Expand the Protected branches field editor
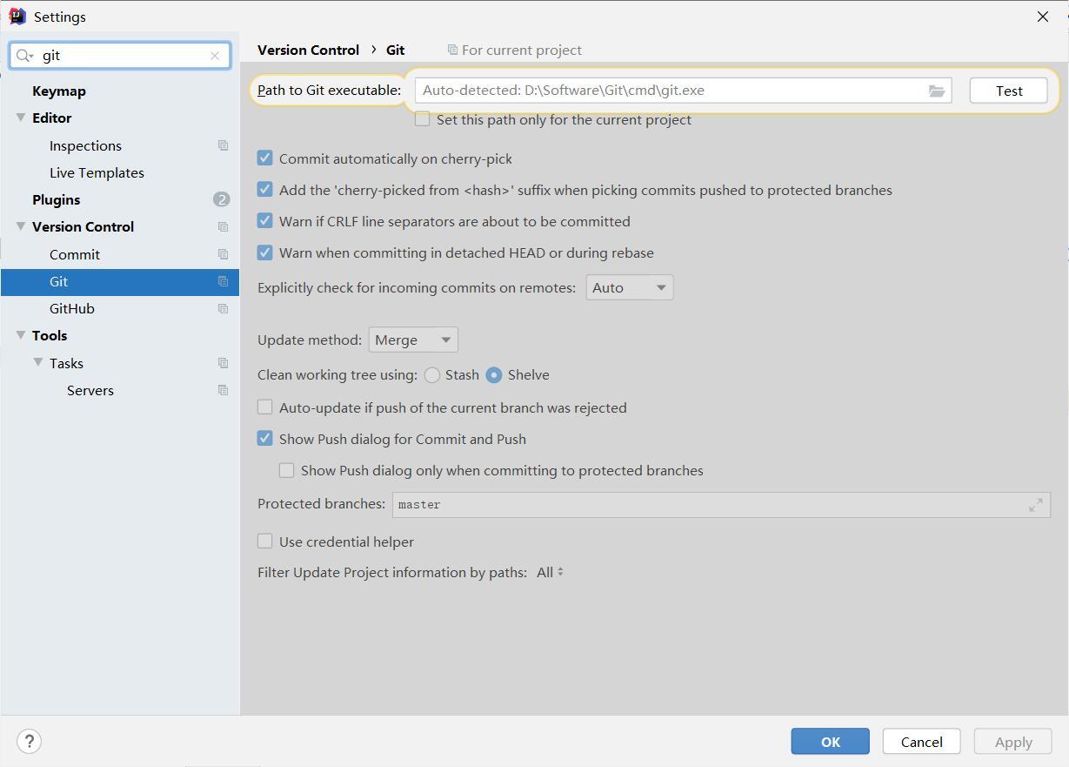The height and width of the screenshot is (767, 1069). [1036, 505]
